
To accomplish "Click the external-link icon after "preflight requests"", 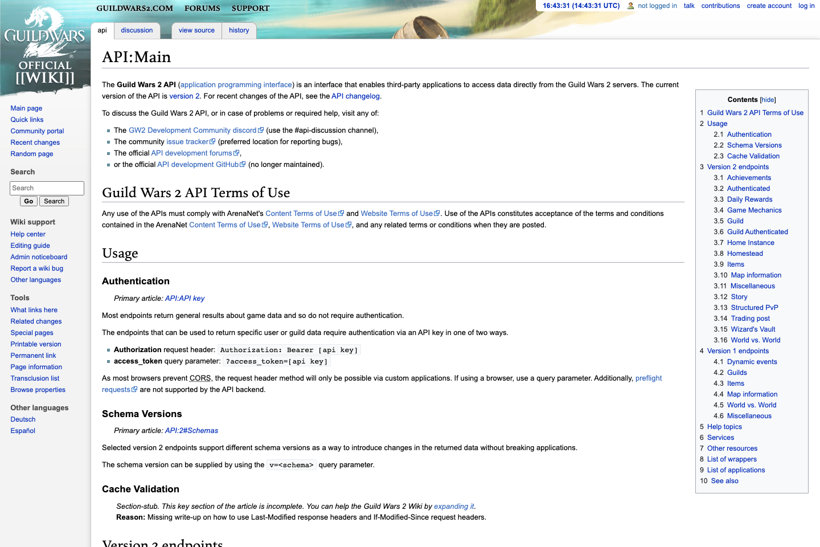I will [134, 389].
